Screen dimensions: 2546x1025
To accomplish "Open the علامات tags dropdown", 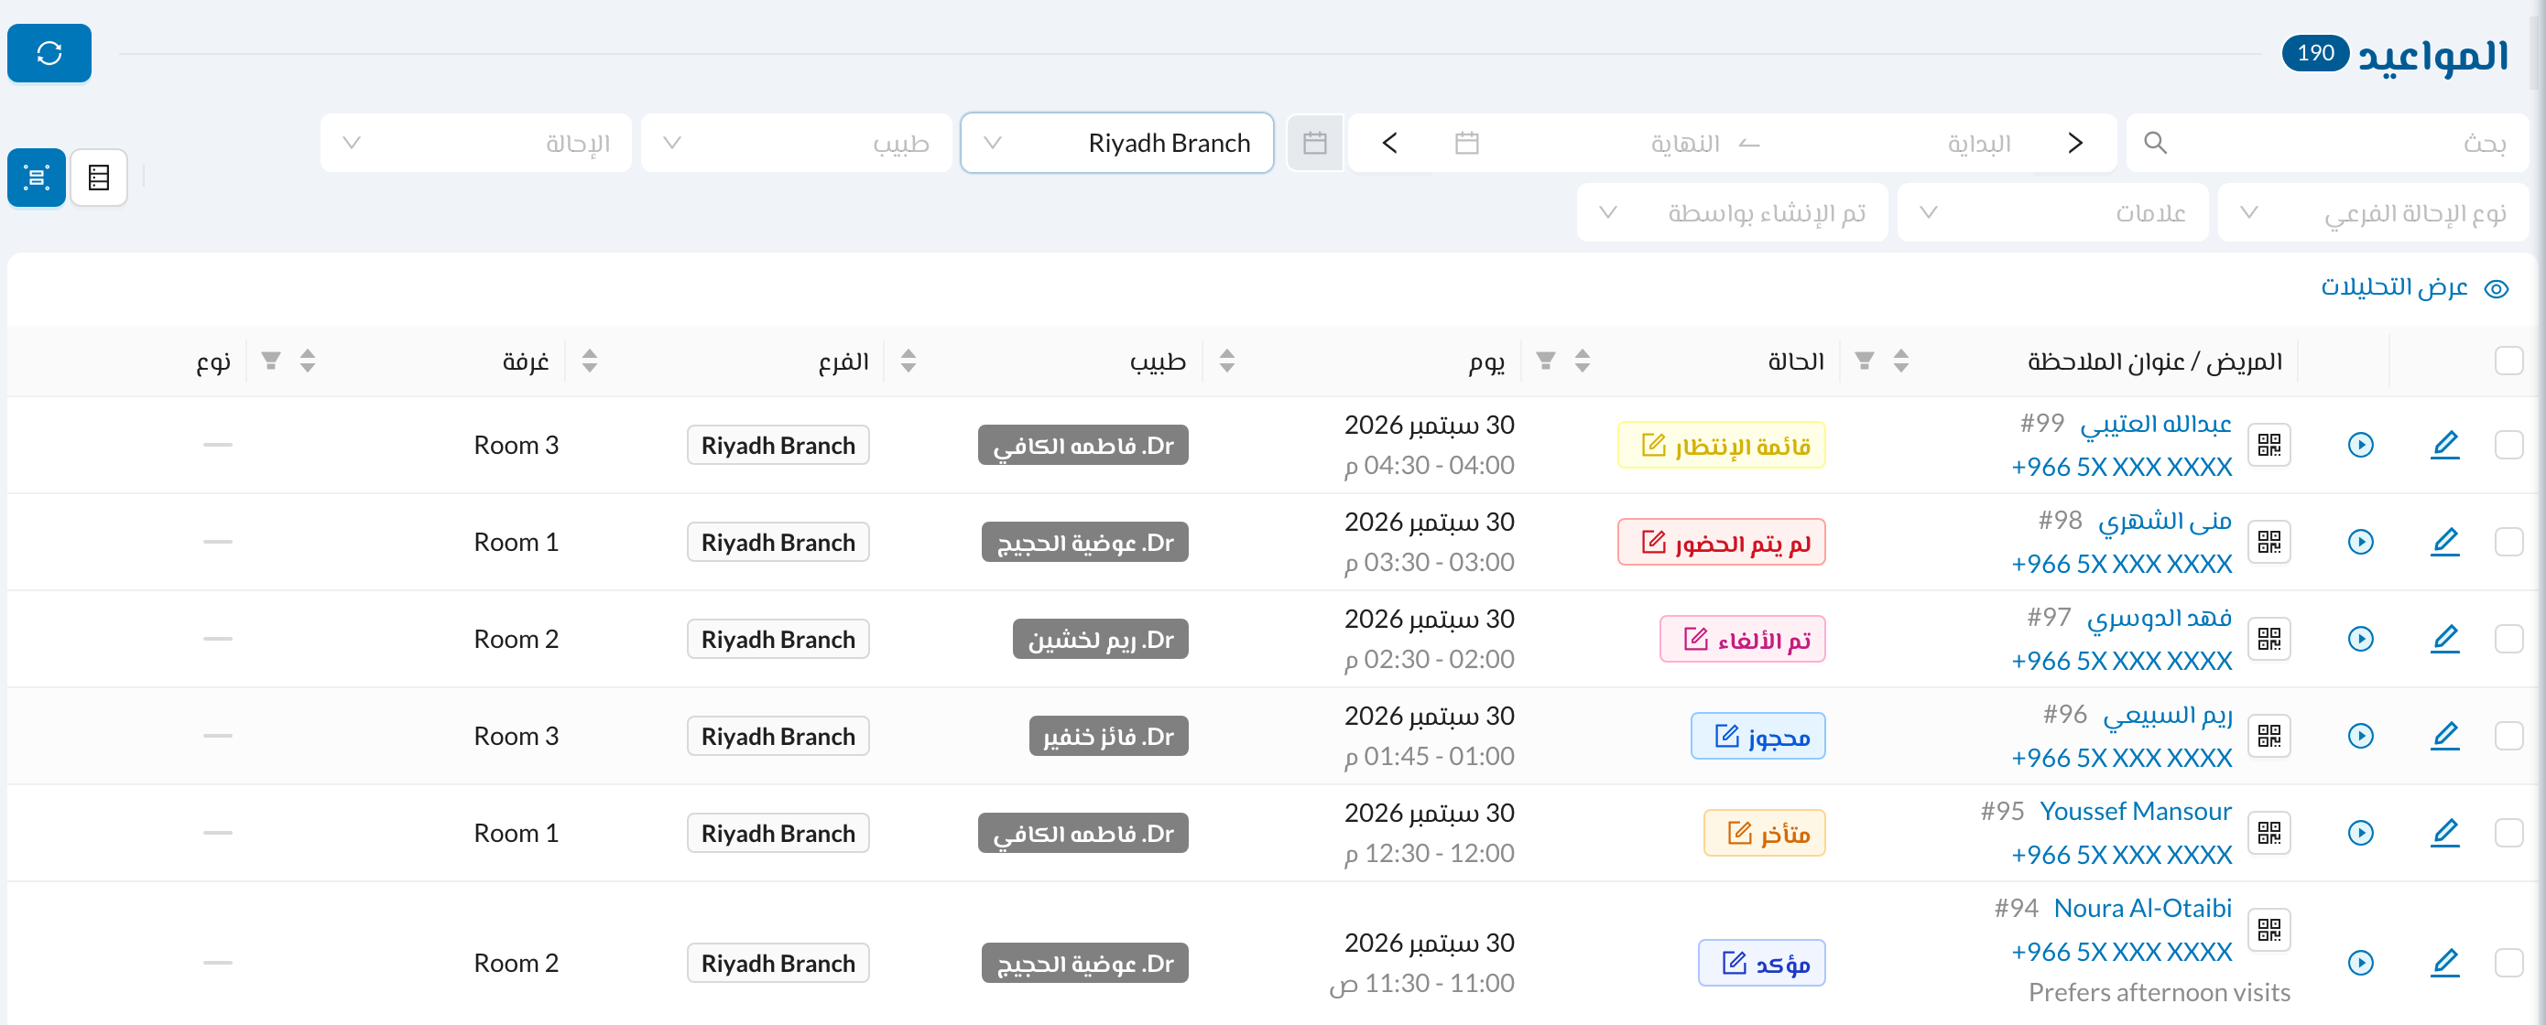I will pos(2051,212).
